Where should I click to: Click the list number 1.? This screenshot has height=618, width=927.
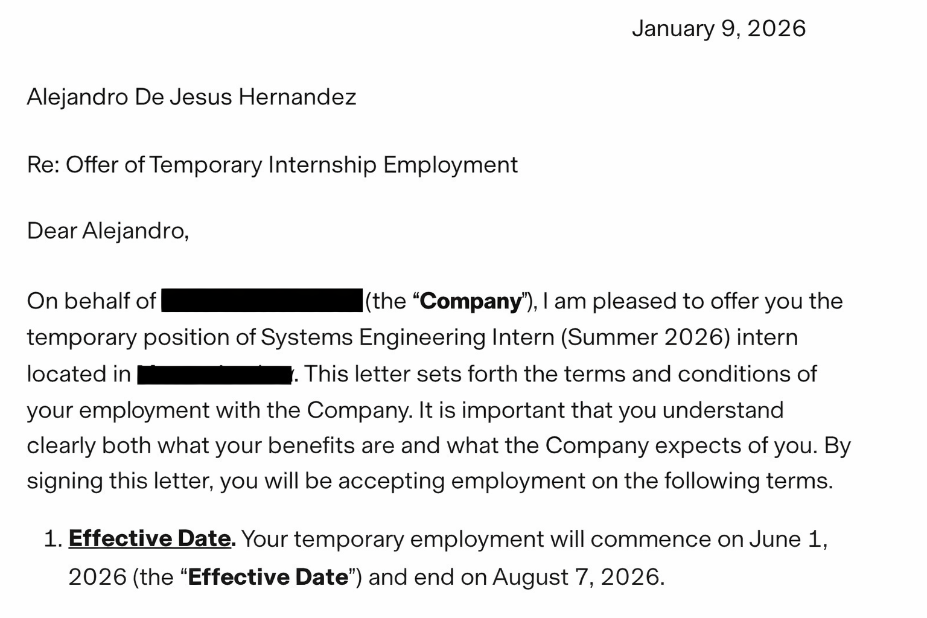point(52,539)
